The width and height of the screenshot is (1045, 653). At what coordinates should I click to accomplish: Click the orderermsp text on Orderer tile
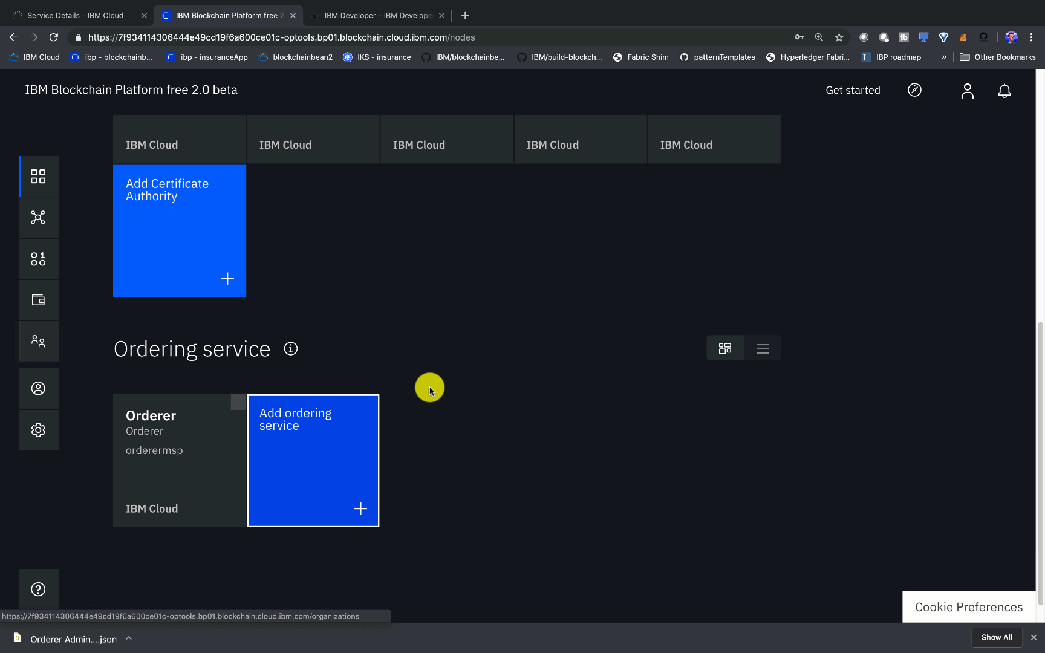click(154, 450)
